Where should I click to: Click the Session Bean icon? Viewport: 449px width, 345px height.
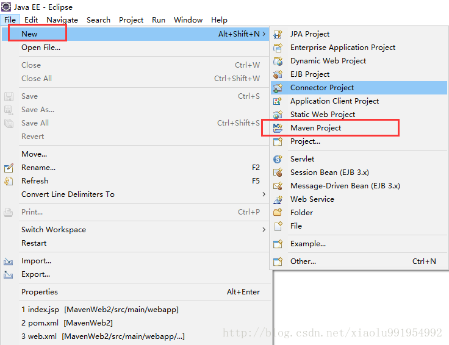point(278,172)
